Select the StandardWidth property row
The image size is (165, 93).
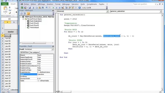coord(37,79)
